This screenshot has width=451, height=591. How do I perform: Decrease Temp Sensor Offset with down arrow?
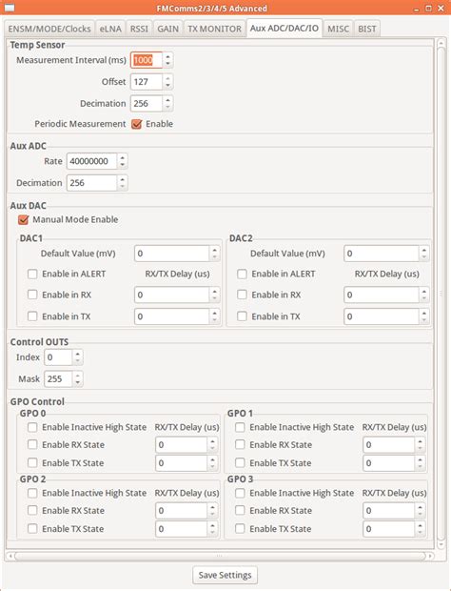(167, 86)
